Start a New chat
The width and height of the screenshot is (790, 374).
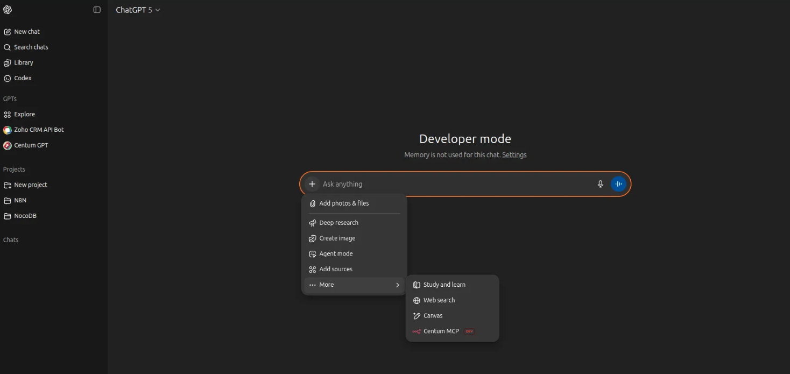tap(27, 32)
